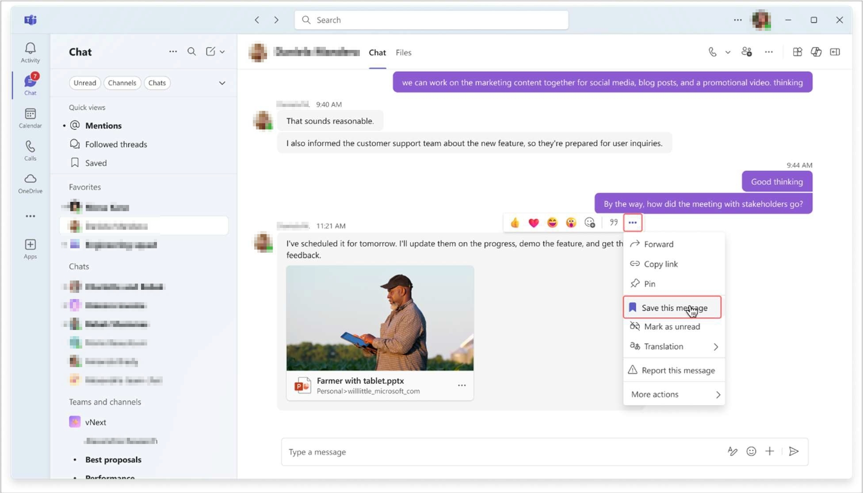Open the Saved quick view
The image size is (863, 493).
tap(95, 163)
